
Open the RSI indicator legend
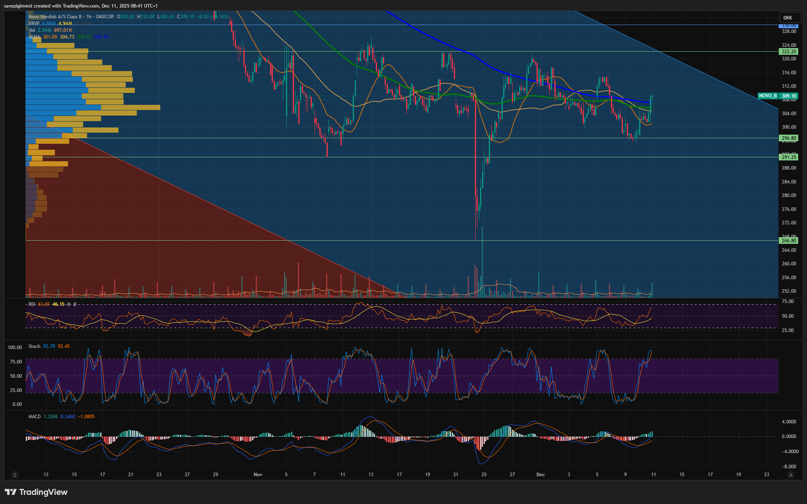coord(32,304)
